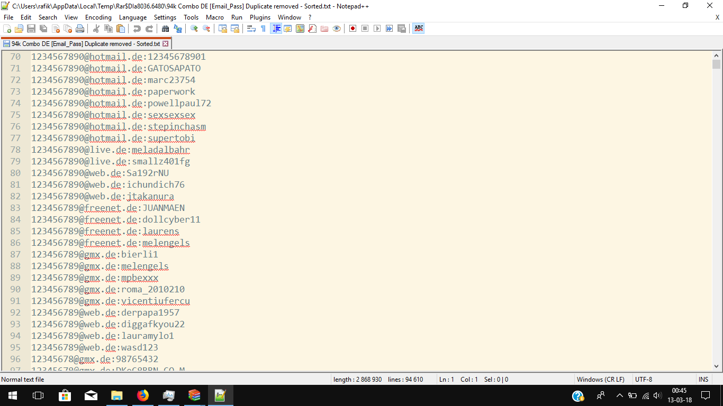This screenshot has height=406, width=723.
Task: Toggle Word Wrap in the toolbar
Action: [251, 29]
